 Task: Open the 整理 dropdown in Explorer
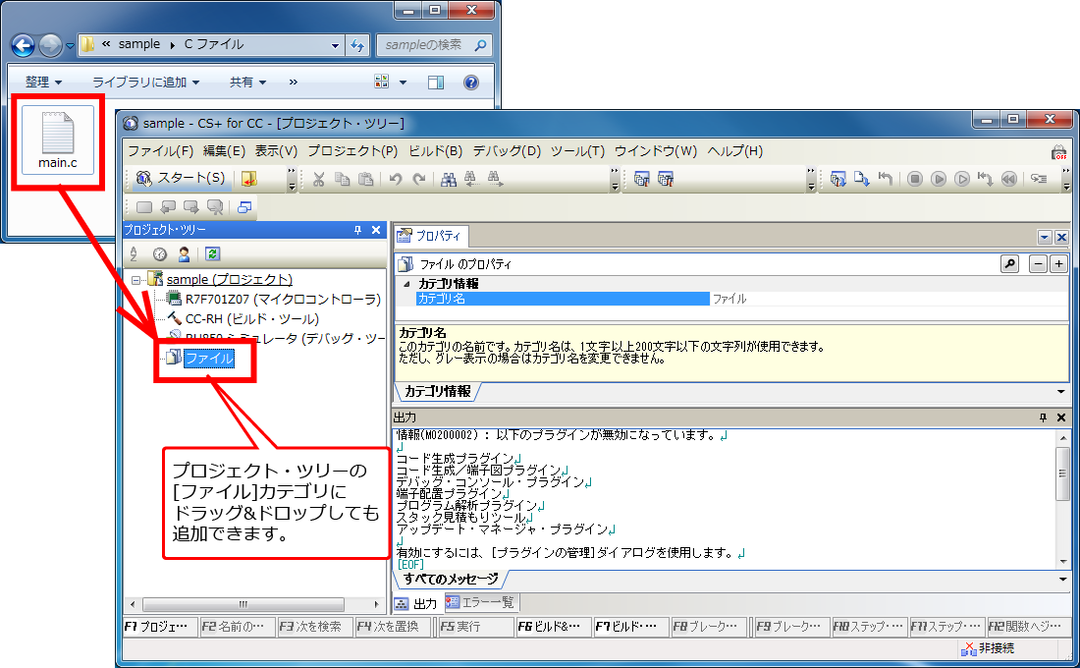tap(43, 83)
